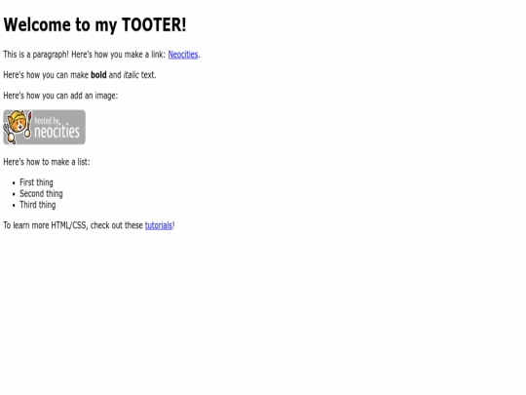Click the neocities wordmark on the badge
Viewport: 526px width, 395px height.
[x=57, y=132]
